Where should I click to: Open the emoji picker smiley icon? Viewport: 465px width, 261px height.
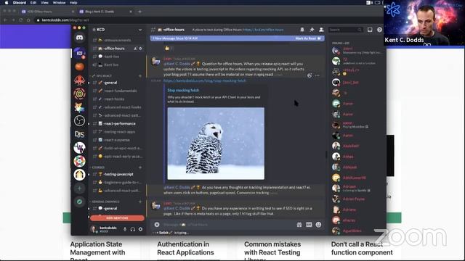click(318, 225)
